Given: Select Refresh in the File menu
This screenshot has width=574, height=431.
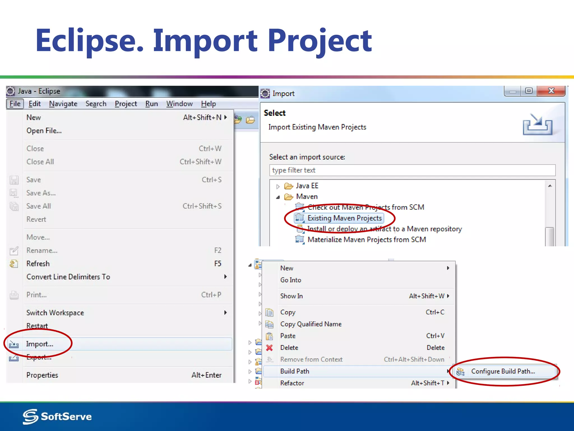Looking at the screenshot, I should (x=128, y=264).
